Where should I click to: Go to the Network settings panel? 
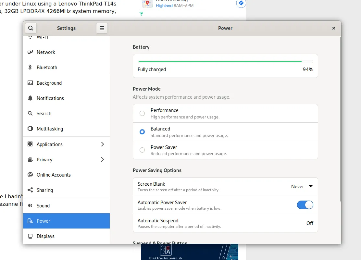click(46, 52)
